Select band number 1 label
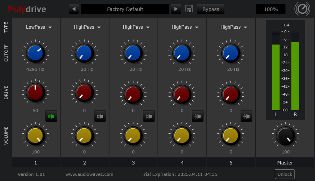This screenshot has width=315, height=181. click(x=36, y=163)
